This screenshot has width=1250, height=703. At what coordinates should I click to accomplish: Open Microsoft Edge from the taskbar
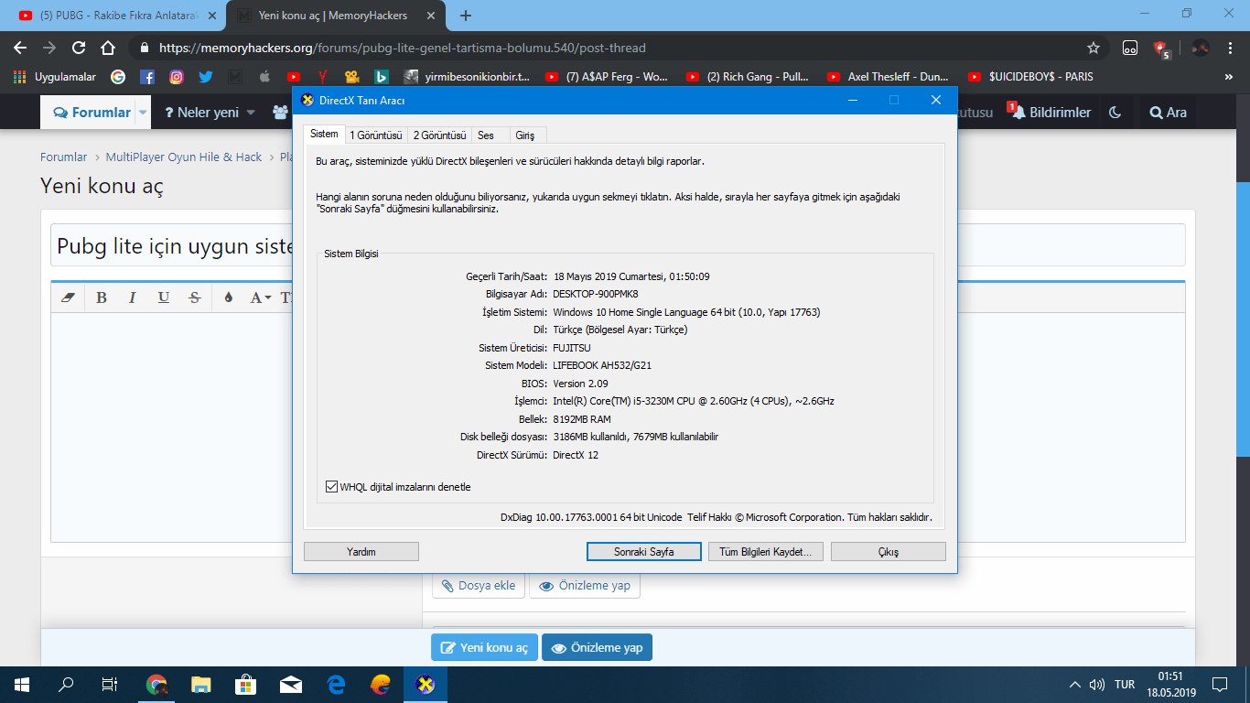[x=335, y=685]
